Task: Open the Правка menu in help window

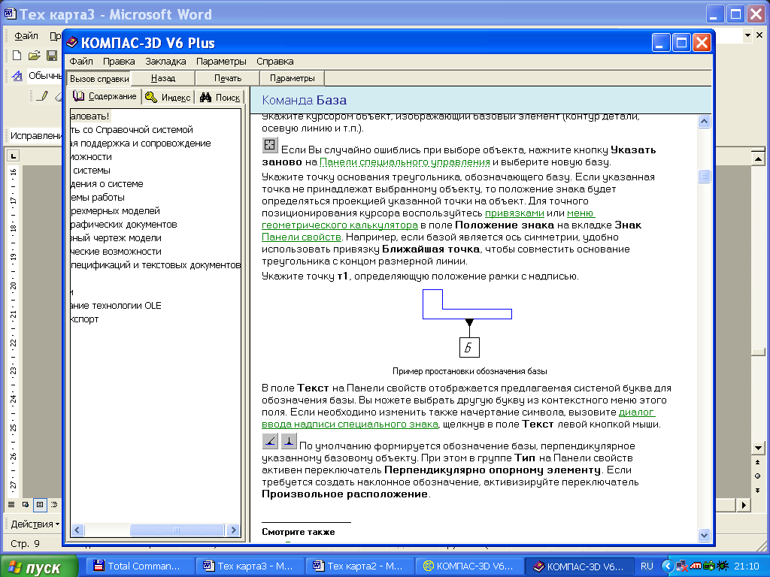Action: (118, 62)
